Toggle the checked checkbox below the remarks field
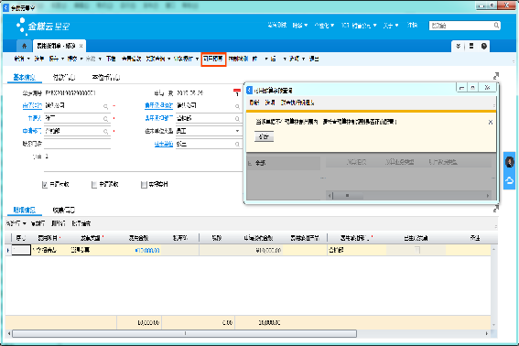The image size is (519, 346). pos(45,185)
